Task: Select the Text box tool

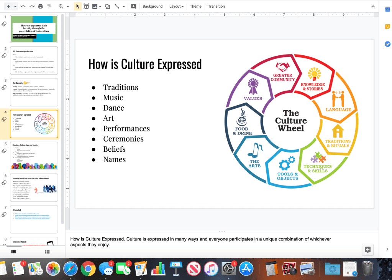Action: pyautogui.click(x=87, y=7)
